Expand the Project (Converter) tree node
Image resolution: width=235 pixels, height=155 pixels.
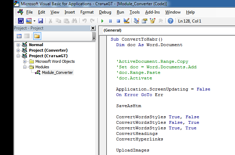click(18, 50)
